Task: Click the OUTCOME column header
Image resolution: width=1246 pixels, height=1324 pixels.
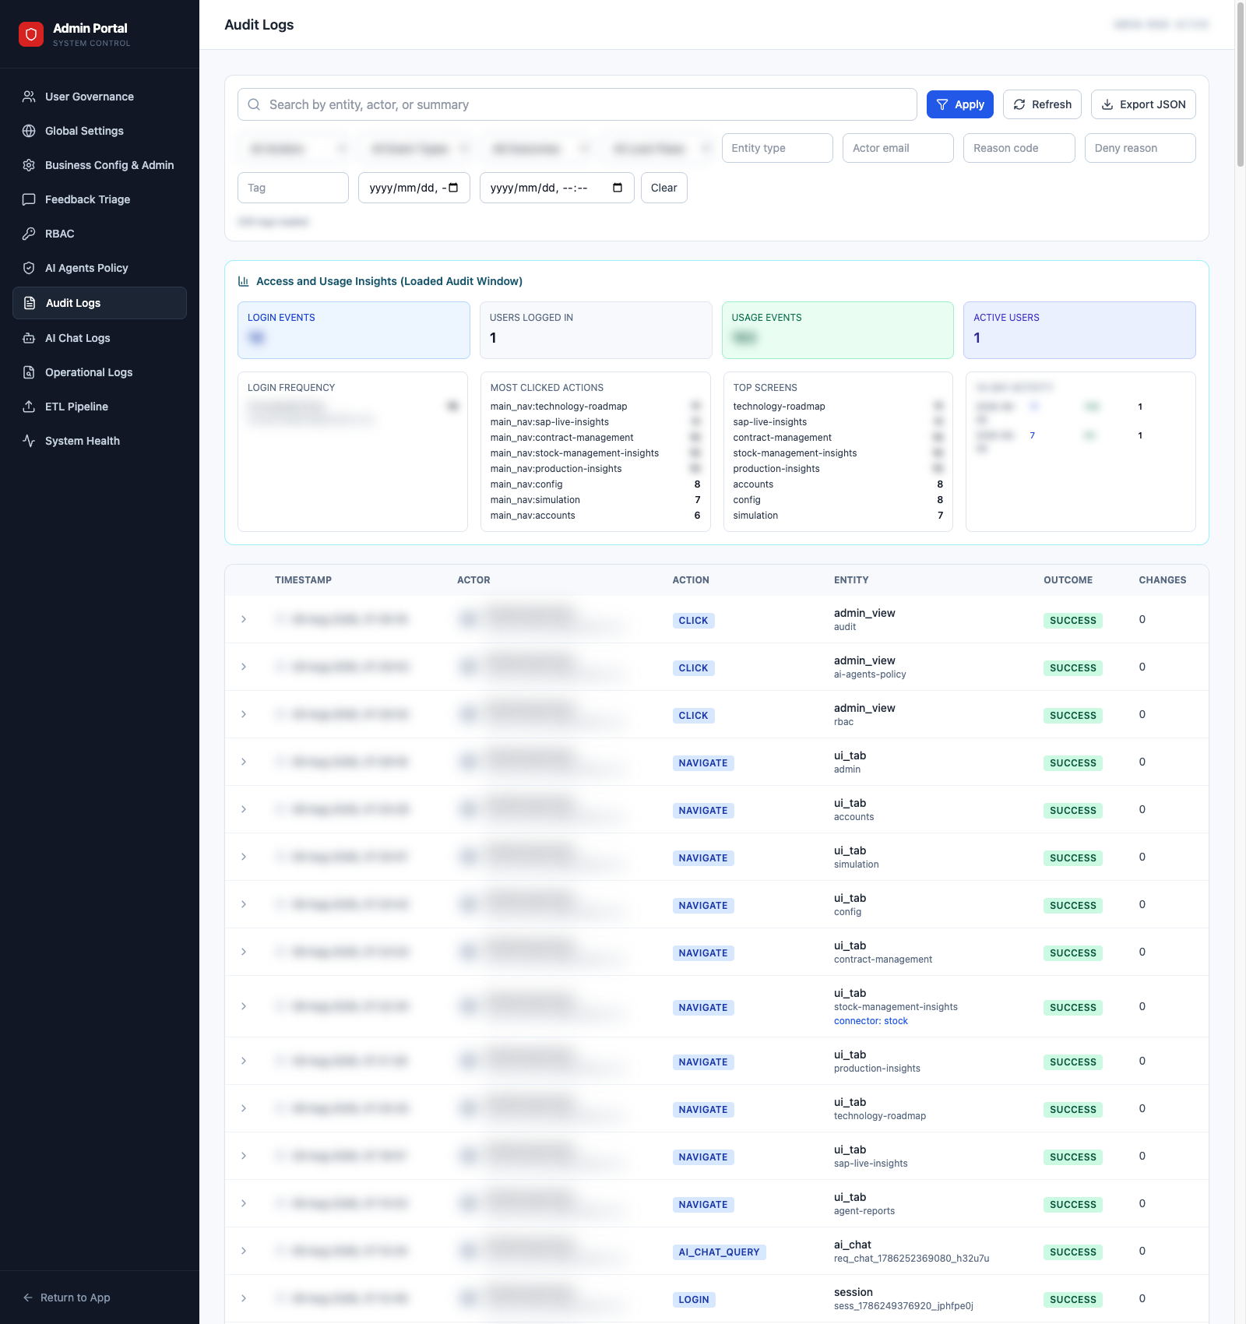Action: (x=1068, y=580)
